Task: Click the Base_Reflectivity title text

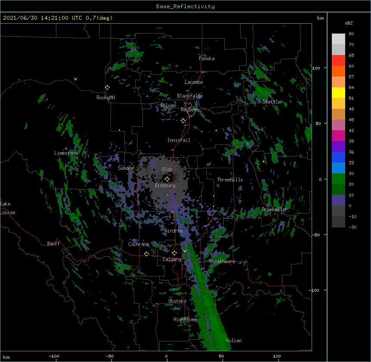Action: click(185, 6)
